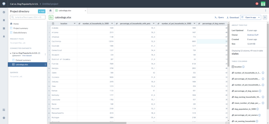
Task: Select the 12974 households cell
Action: click(x=96, y=41)
